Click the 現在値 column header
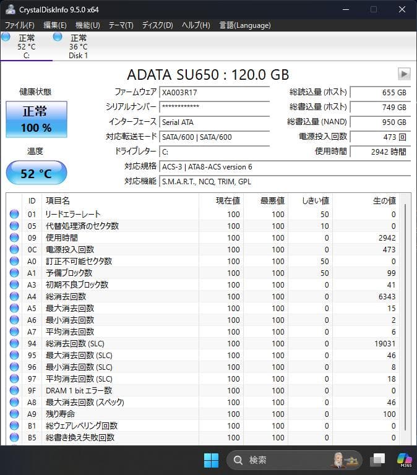Viewport: 417px width, 475px height. (x=221, y=200)
